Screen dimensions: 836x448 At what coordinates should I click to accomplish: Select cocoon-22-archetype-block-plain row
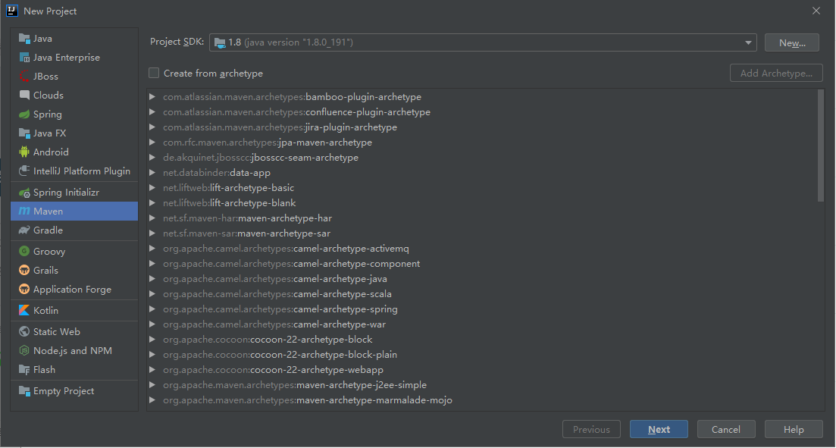coord(483,355)
